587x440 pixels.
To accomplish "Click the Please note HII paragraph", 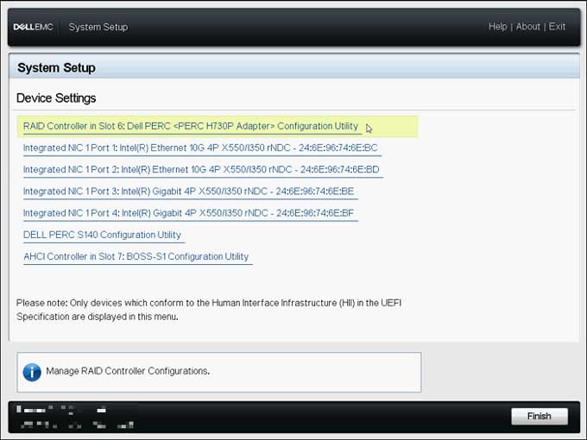I will pyautogui.click(x=209, y=310).
